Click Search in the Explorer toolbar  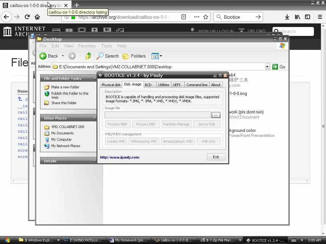108,56
